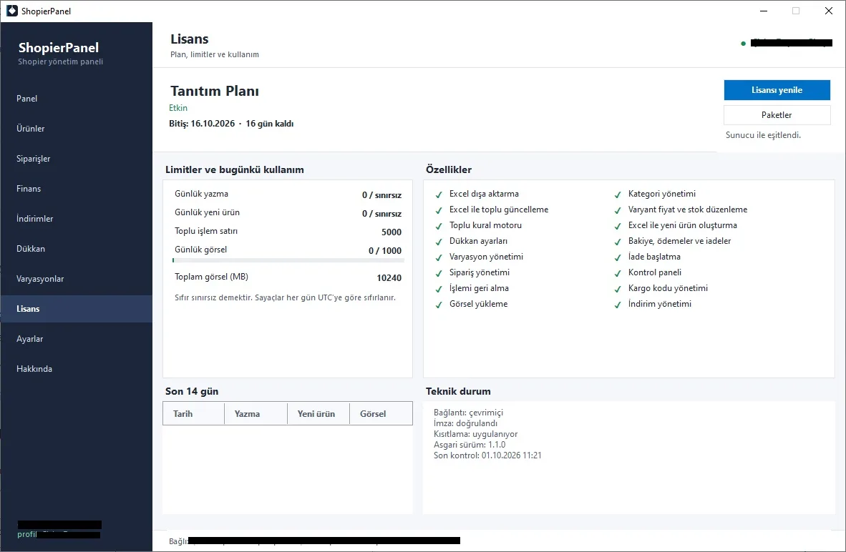Click the feature text 'Görsel yükleme'
Viewport: 846px width, 552px height.
pyautogui.click(x=479, y=304)
